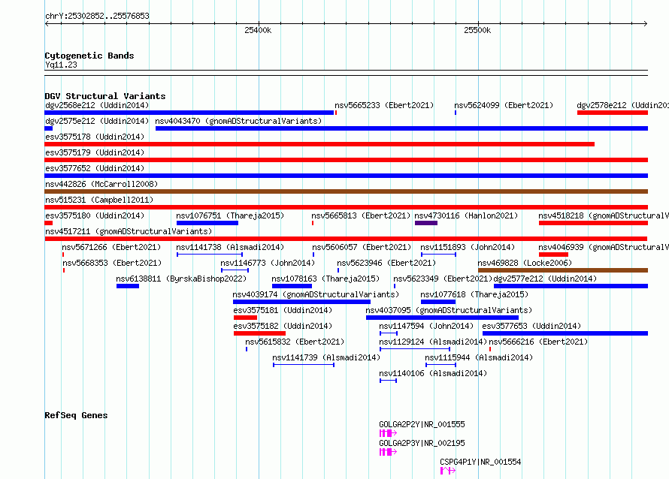Click the small blue nsv5623946 variant marker
This screenshot has height=479, width=669.
(338, 270)
